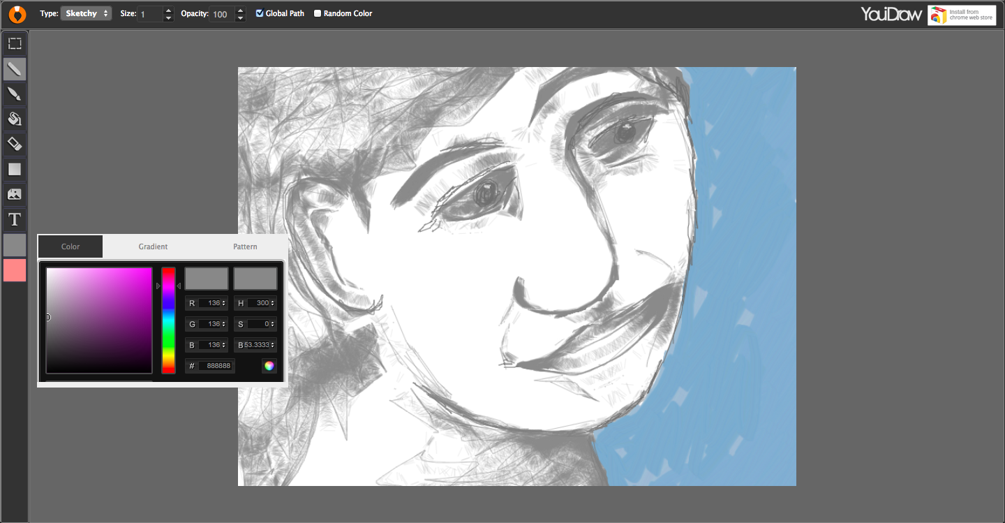Choose the shape/rectangle tool
1005x523 pixels.
15,169
